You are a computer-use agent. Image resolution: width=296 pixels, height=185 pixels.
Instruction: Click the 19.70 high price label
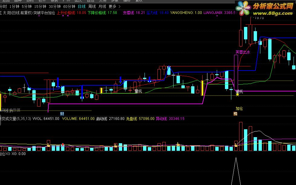click(x=259, y=18)
